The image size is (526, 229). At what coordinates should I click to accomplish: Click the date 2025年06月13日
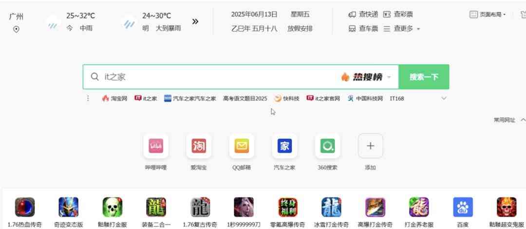pyautogui.click(x=254, y=15)
